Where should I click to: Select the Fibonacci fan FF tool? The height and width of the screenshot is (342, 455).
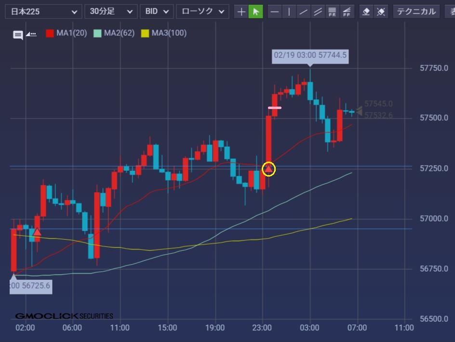pyautogui.click(x=346, y=12)
